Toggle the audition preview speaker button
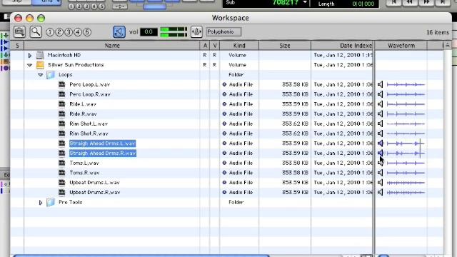This screenshot has height=257, width=457. [x=119, y=31]
